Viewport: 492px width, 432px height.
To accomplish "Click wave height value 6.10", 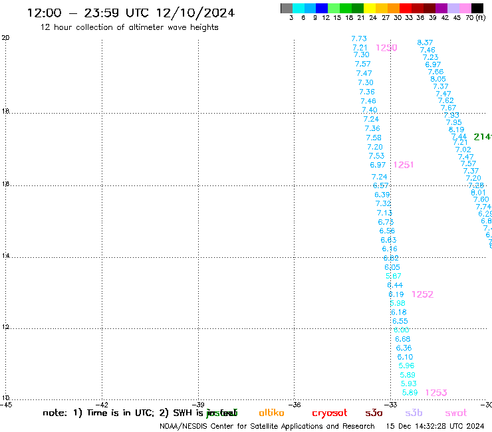I will pos(405,357).
